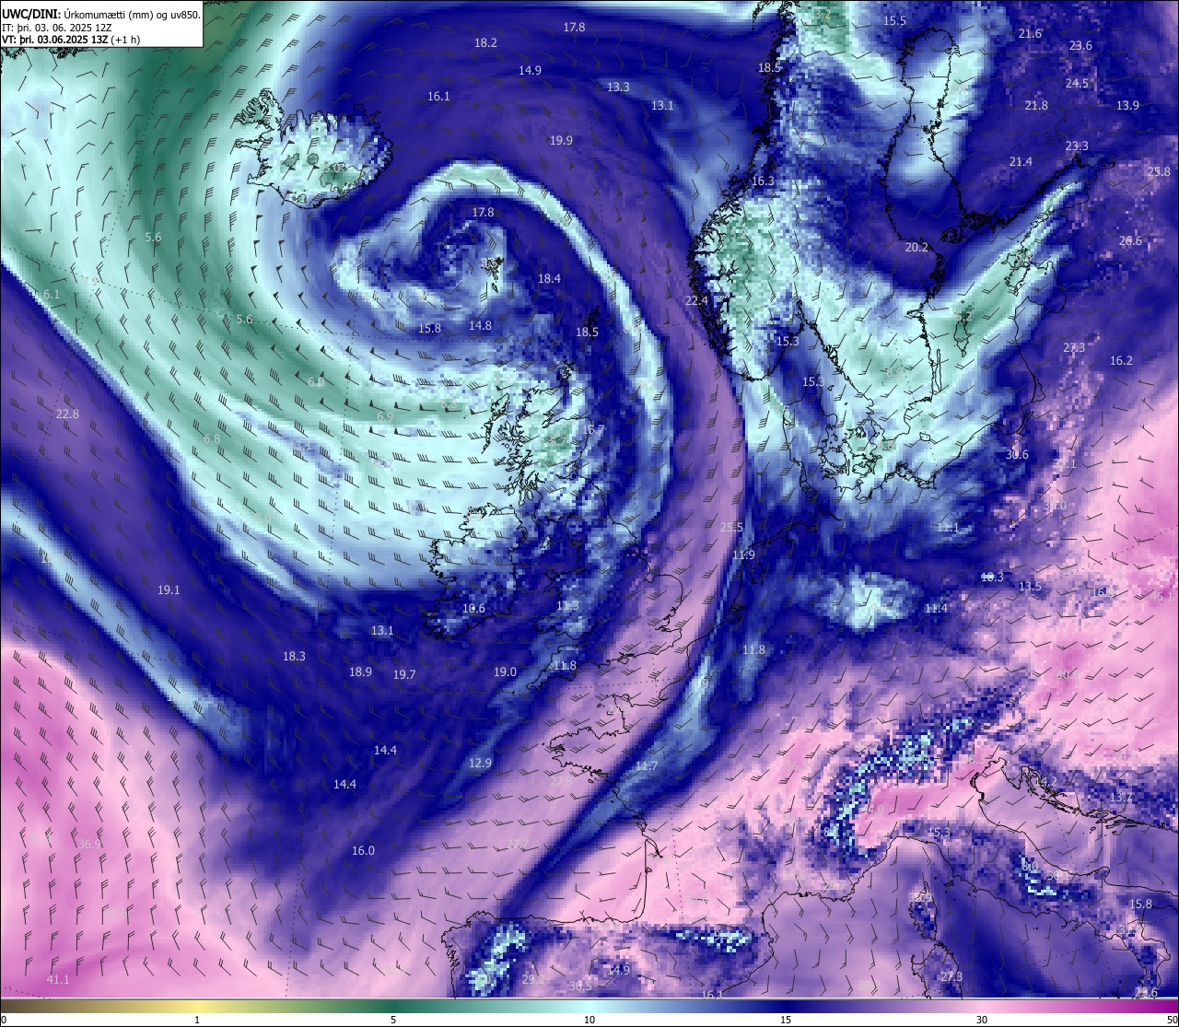
Task: Select the 41.1 value label
Action: (58, 980)
